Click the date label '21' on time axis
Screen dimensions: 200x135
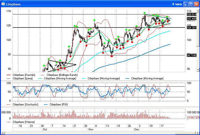tap(74, 126)
